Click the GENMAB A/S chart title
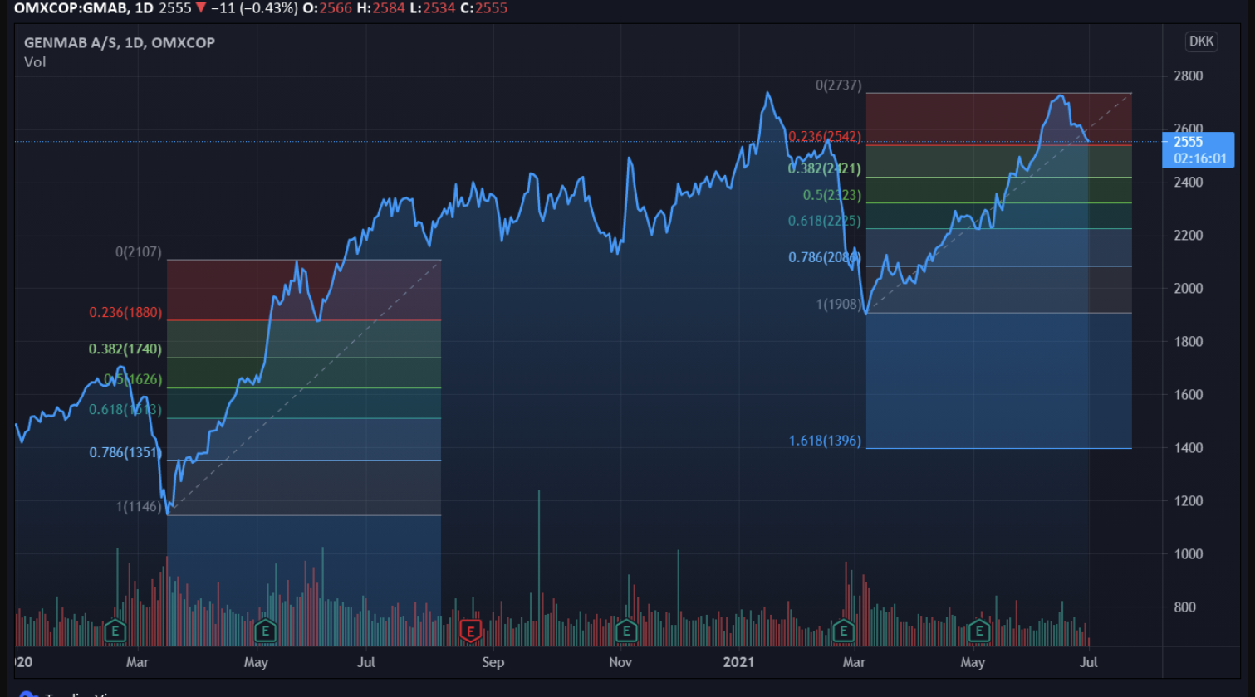 coord(119,42)
